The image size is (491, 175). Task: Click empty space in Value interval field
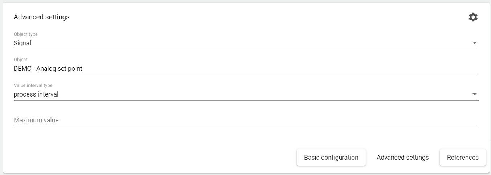pyautogui.click(x=254, y=94)
